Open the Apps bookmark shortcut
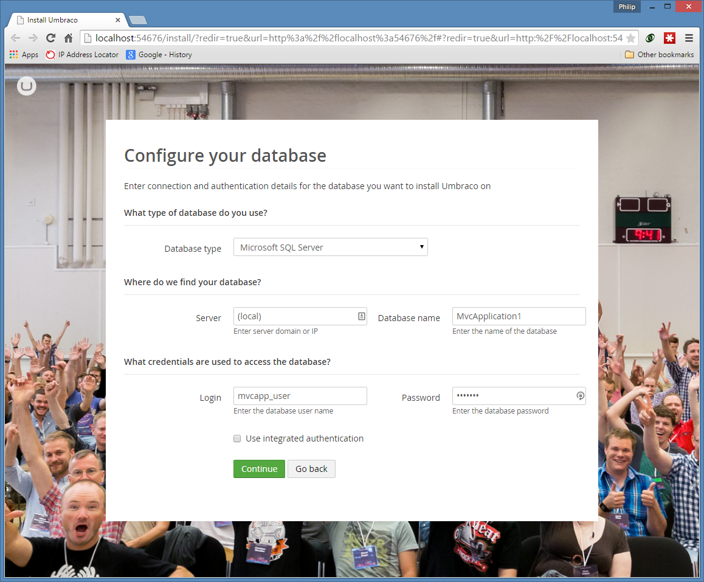This screenshot has width=704, height=582. (x=24, y=55)
